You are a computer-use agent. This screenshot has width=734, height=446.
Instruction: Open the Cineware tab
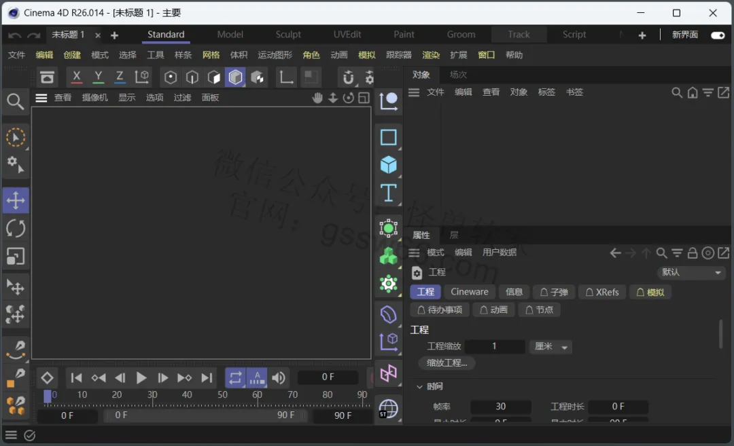[470, 292]
